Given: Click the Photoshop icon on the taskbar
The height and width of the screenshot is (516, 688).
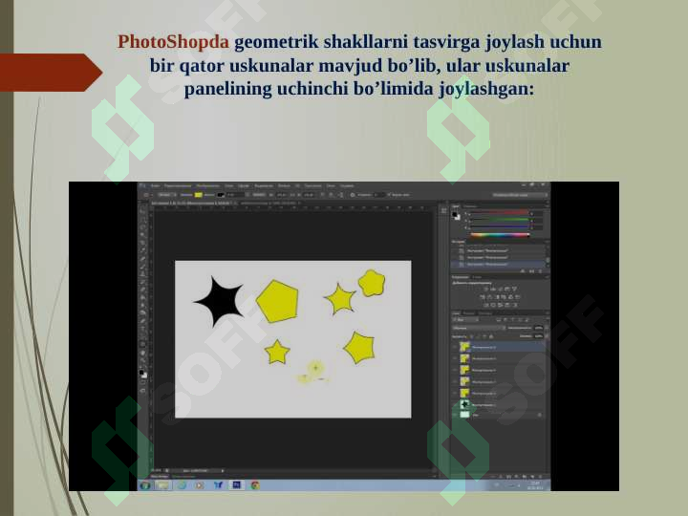Looking at the screenshot, I should 237,484.
